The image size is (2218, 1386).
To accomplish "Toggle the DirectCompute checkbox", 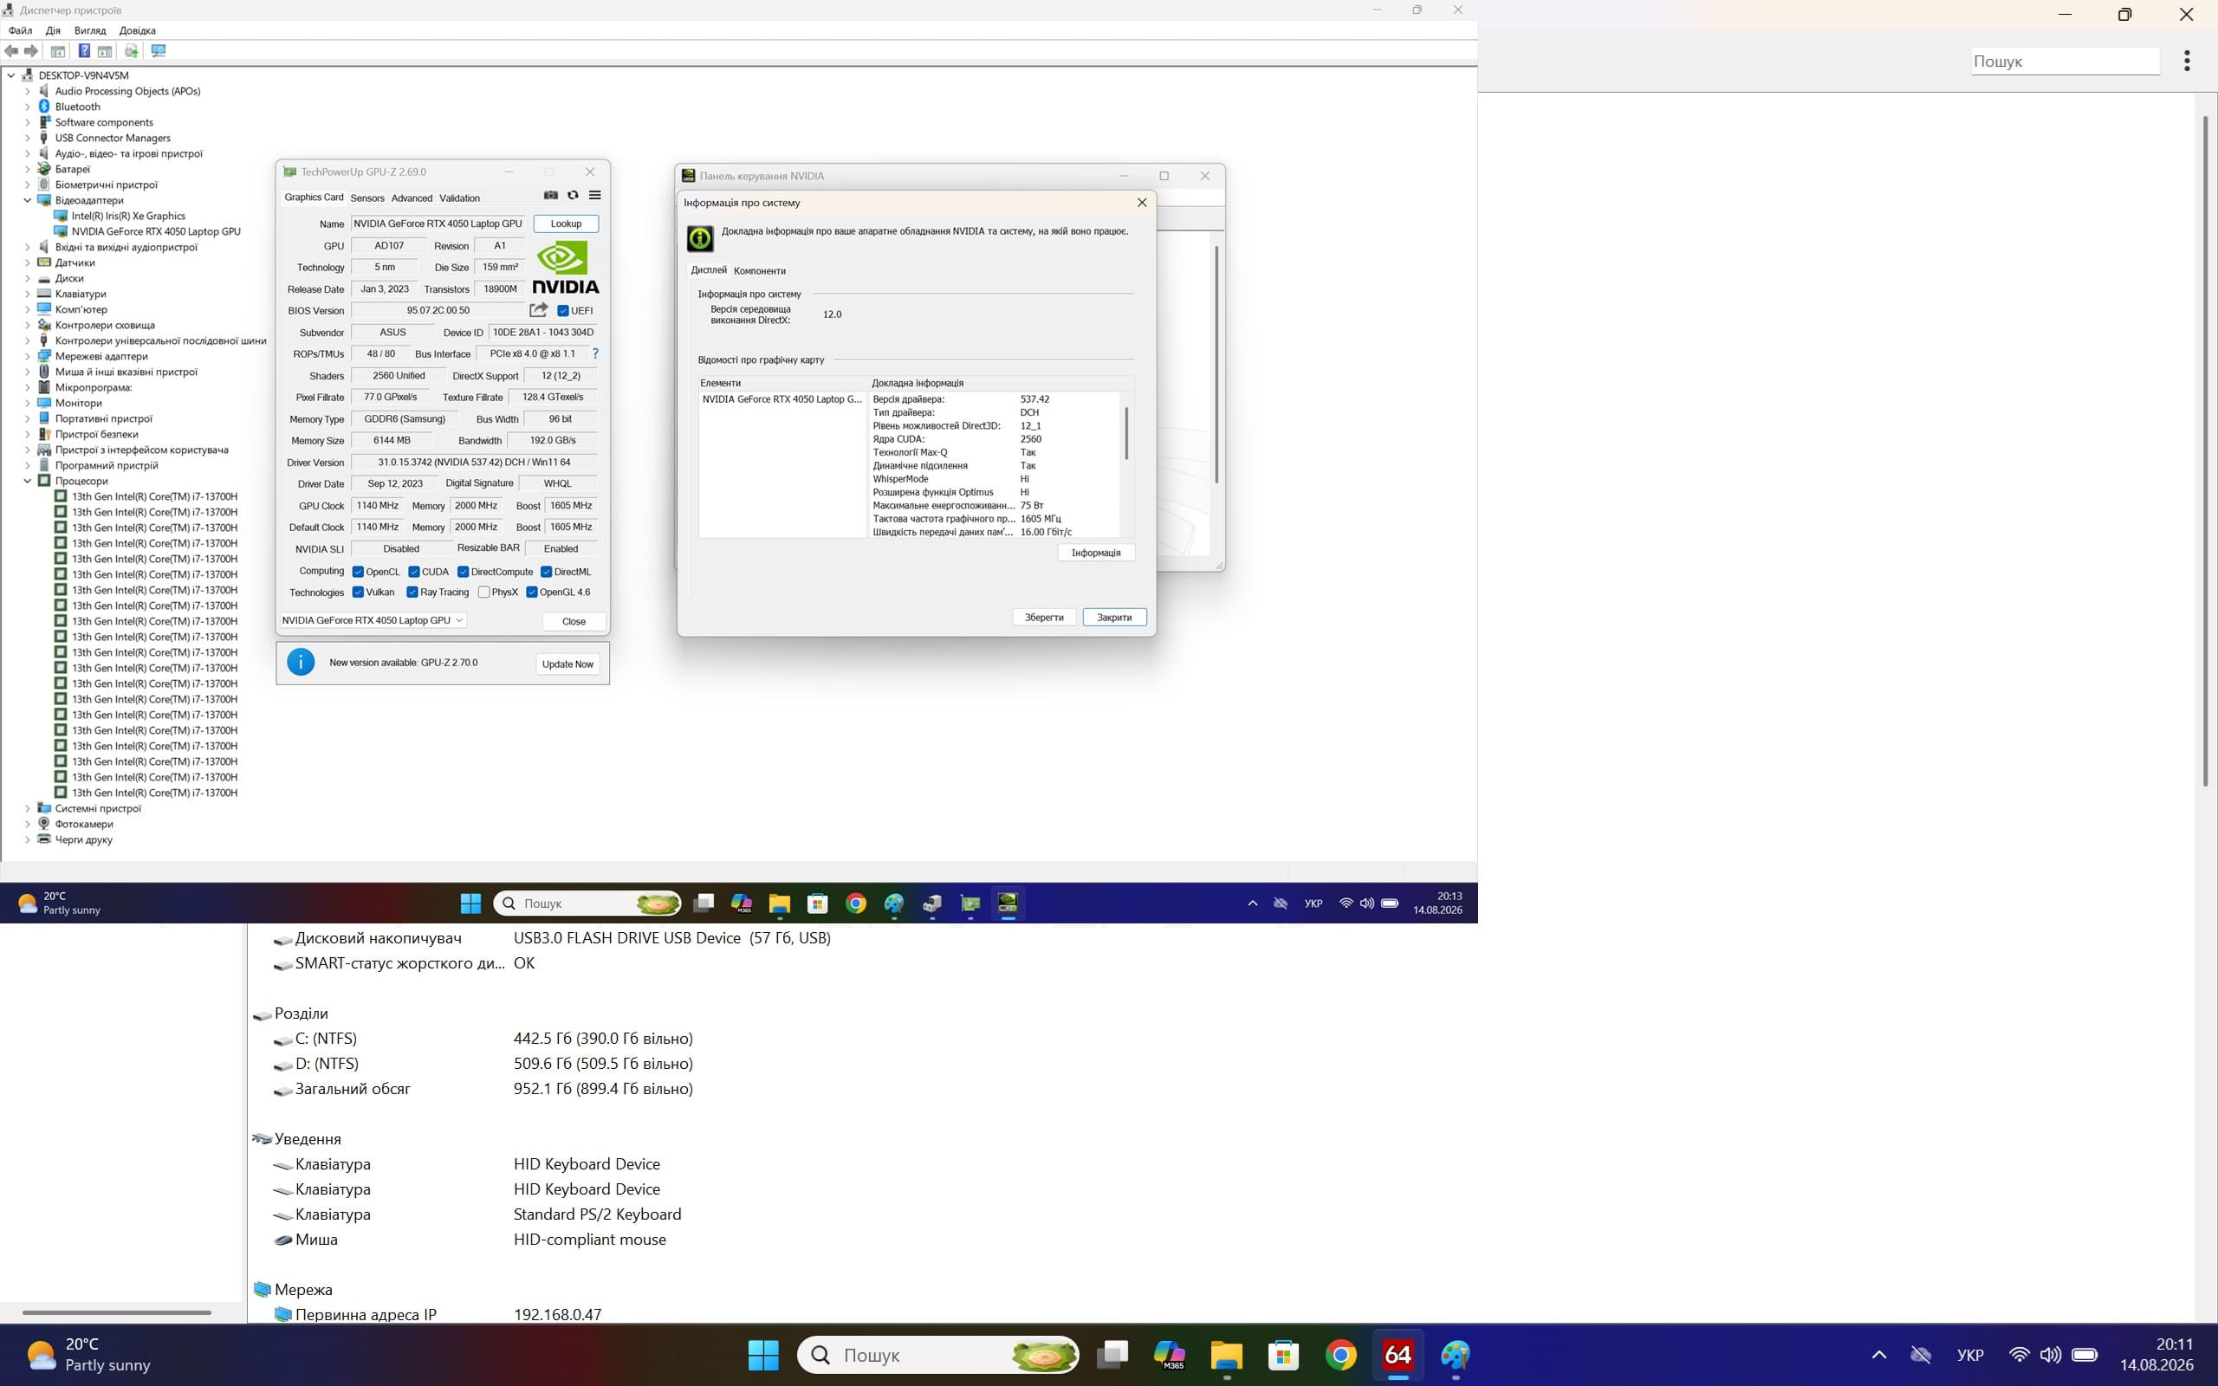I will pos(464,572).
